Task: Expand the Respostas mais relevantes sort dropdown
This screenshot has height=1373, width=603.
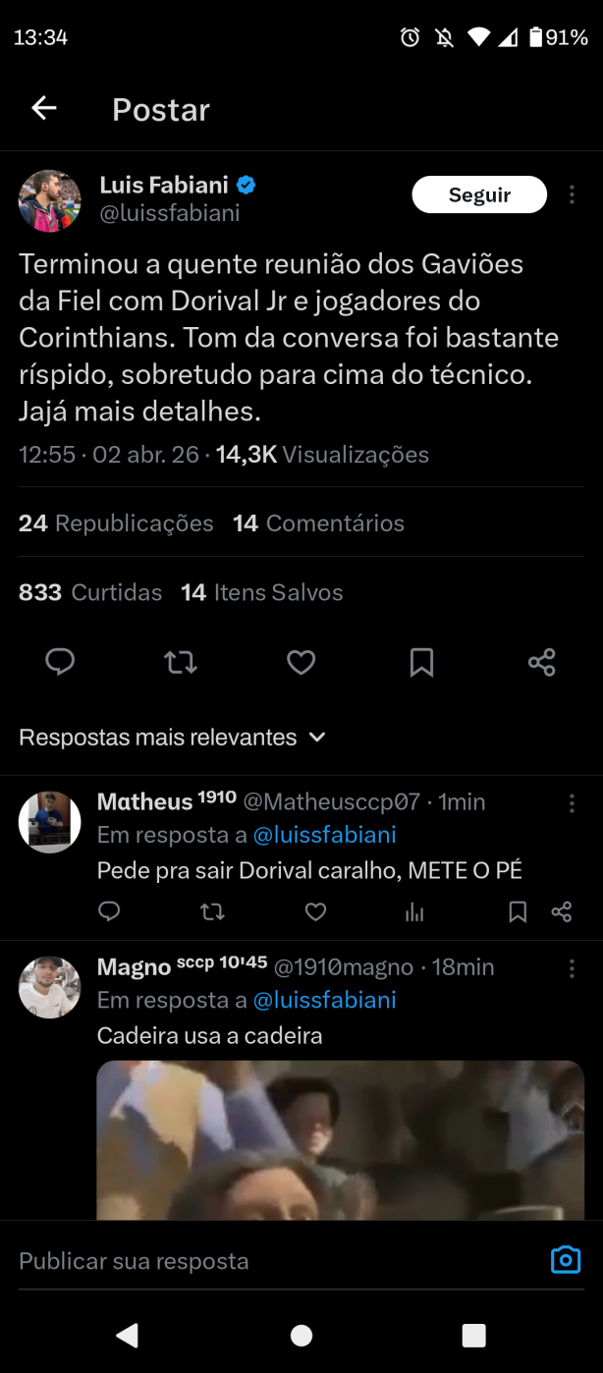Action: click(x=172, y=738)
